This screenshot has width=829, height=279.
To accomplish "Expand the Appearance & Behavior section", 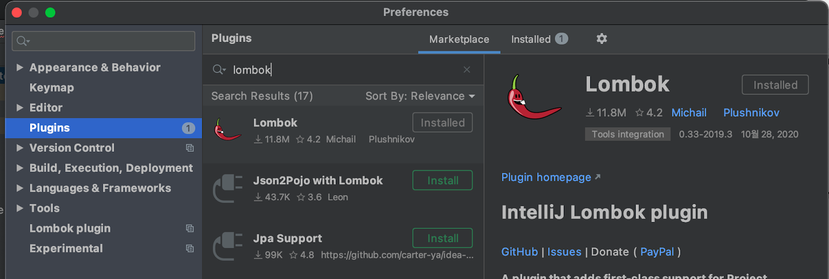I will pos(20,67).
